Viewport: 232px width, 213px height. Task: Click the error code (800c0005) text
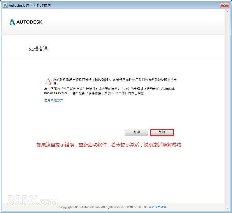[102, 80]
